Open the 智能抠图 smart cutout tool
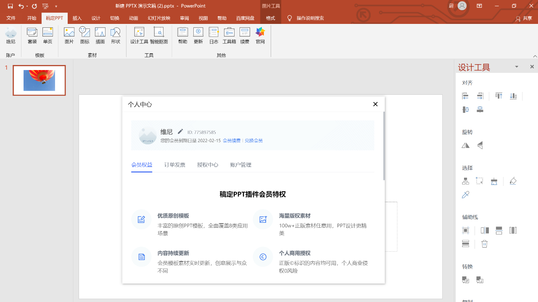This screenshot has width=538, height=302. 159,36
